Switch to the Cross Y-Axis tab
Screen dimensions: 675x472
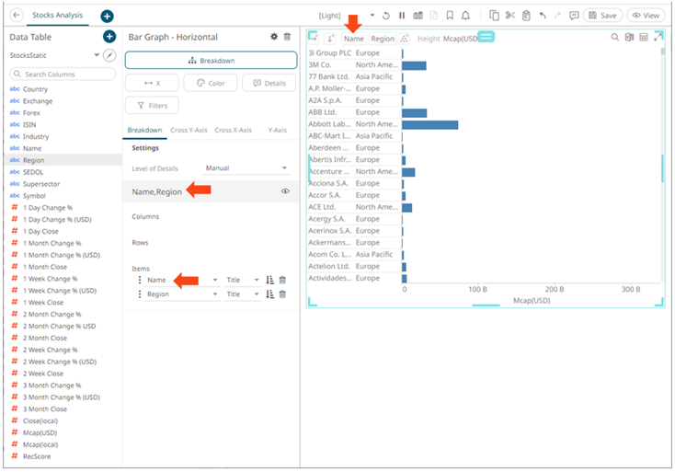pyautogui.click(x=190, y=131)
